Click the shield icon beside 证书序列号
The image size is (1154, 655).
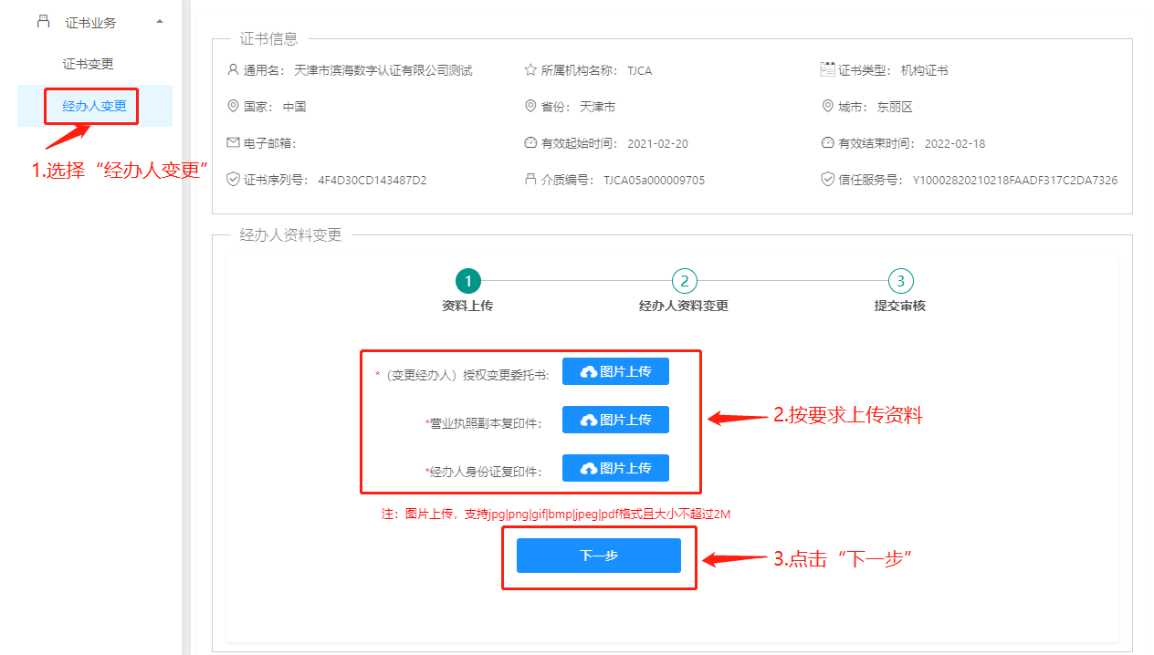(x=233, y=180)
